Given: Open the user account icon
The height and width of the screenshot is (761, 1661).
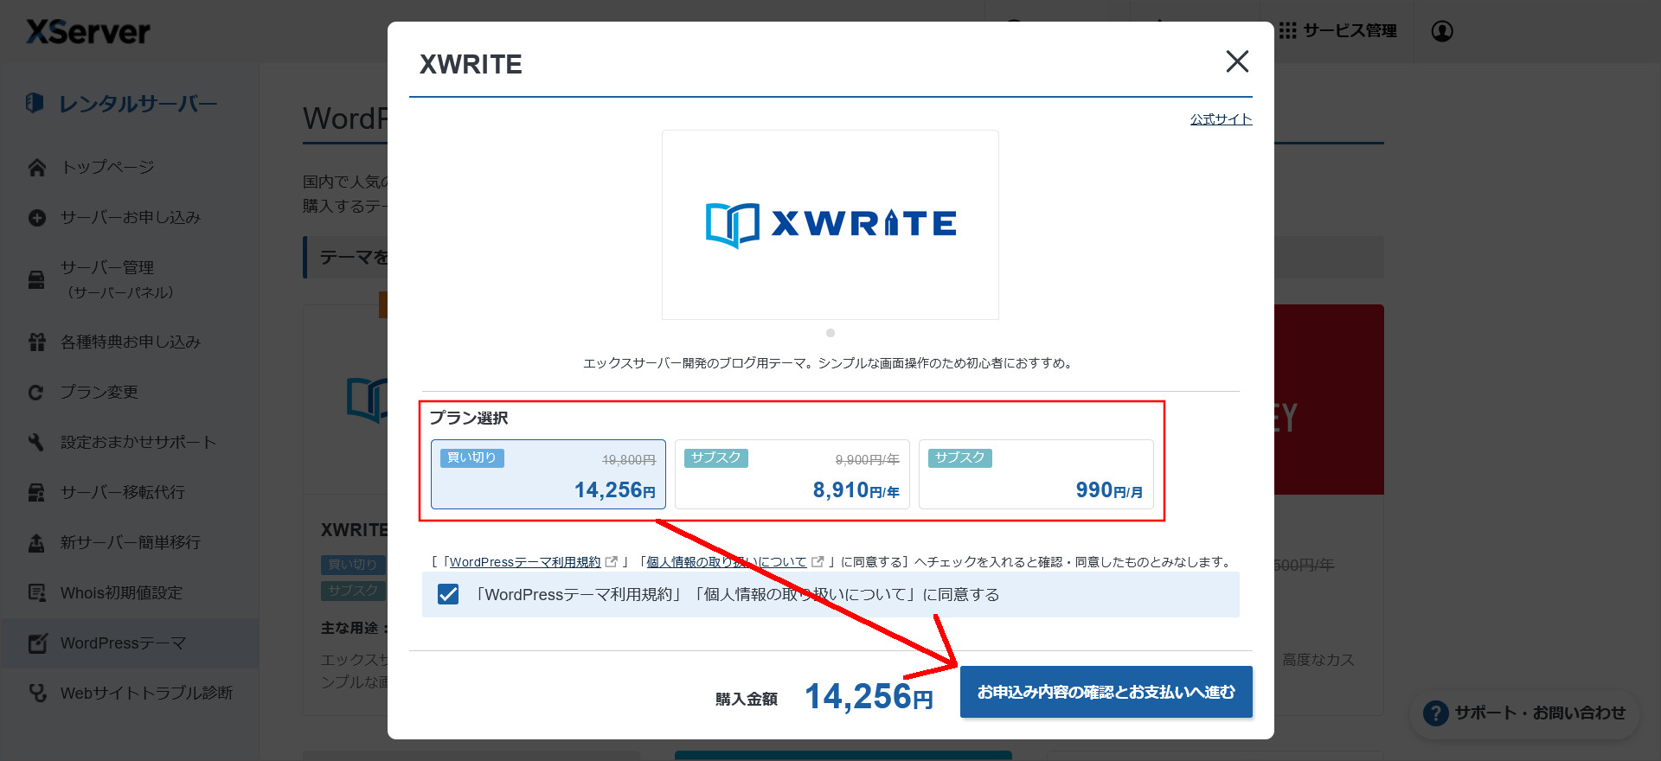Looking at the screenshot, I should coord(1442,31).
